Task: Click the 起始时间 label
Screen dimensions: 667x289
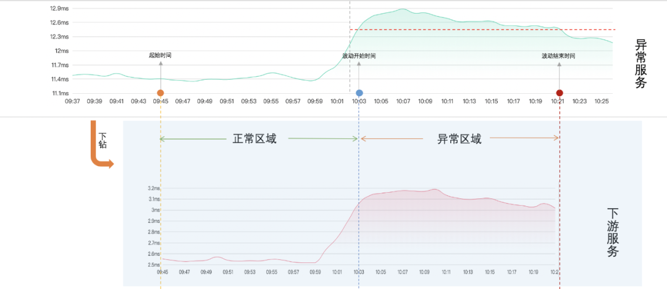Action: coord(161,56)
